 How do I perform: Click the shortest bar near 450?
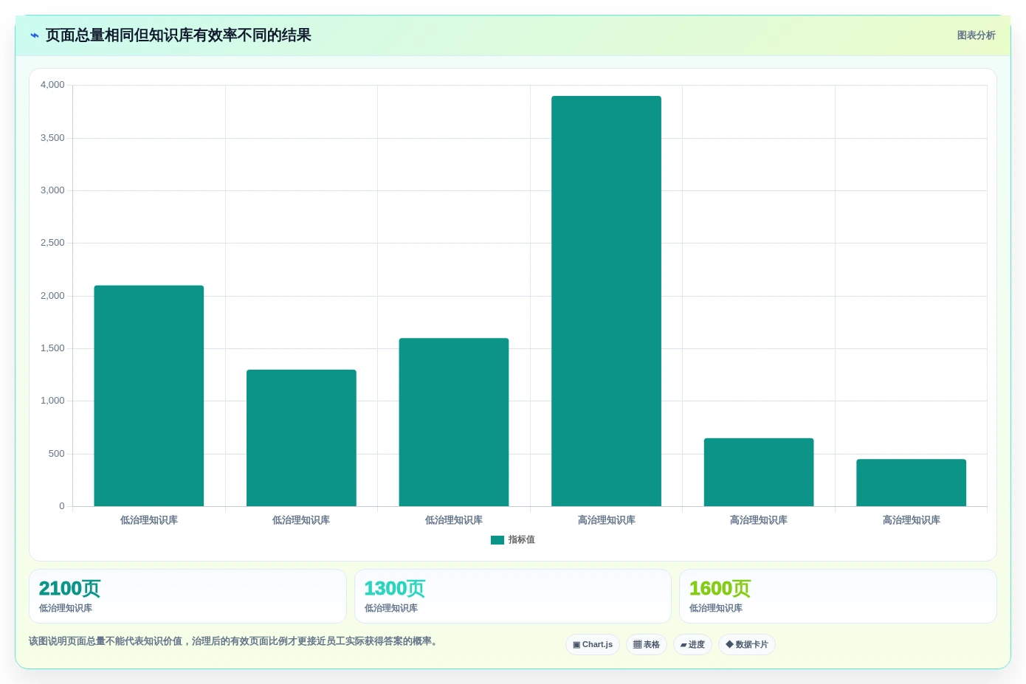pos(911,483)
